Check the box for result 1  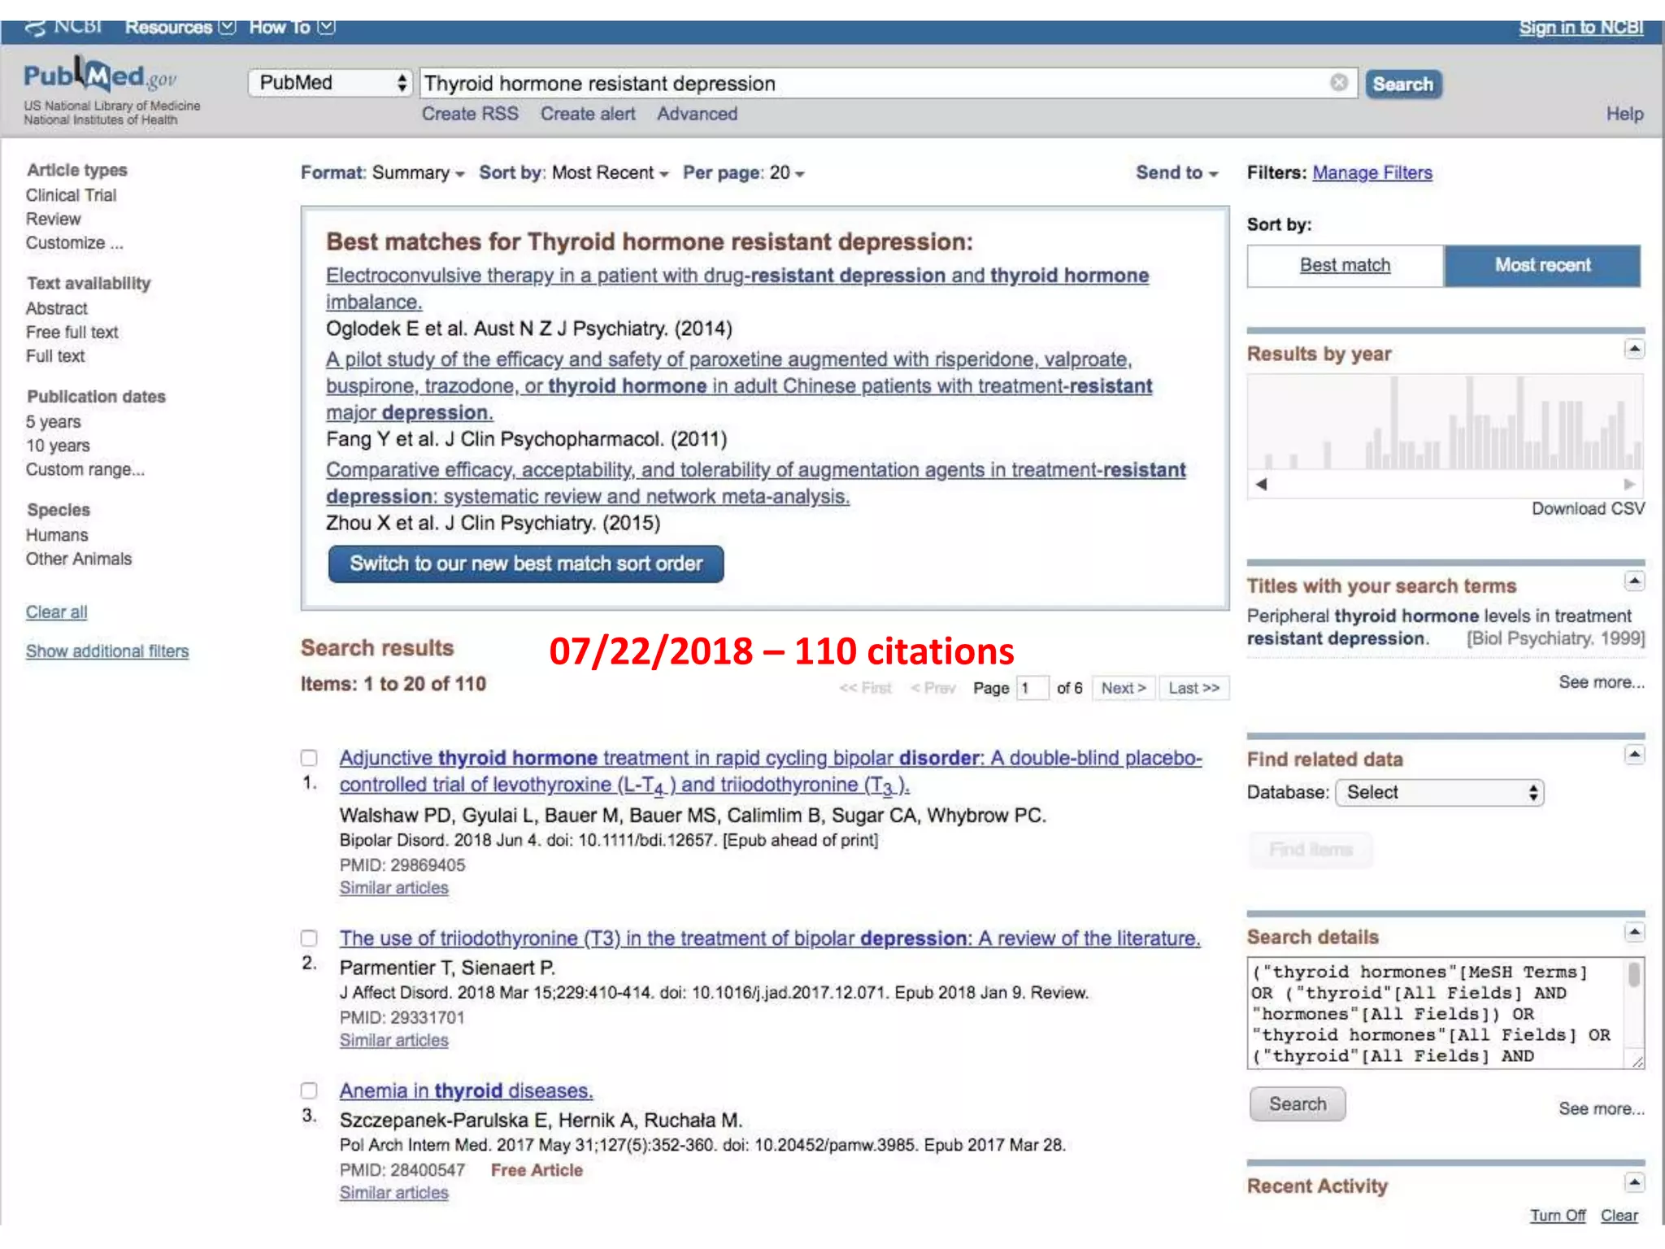click(309, 758)
